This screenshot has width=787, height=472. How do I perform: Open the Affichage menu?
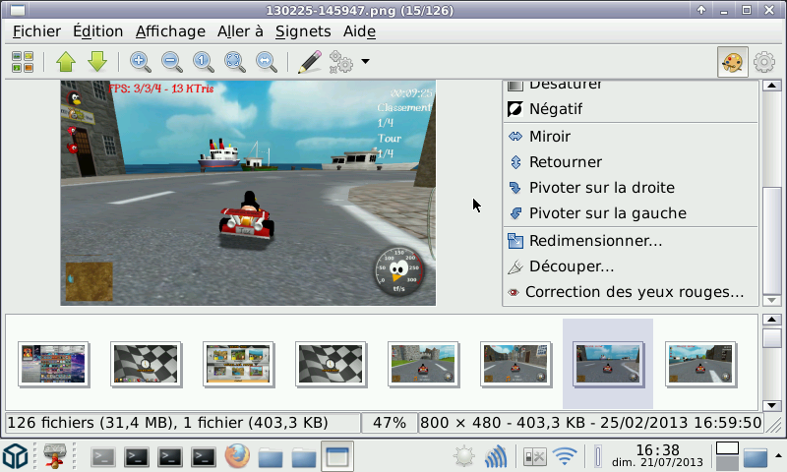click(x=170, y=31)
